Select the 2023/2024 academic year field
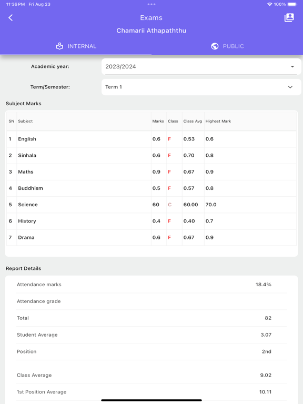Image resolution: width=303 pixels, height=404 pixels. click(201, 66)
